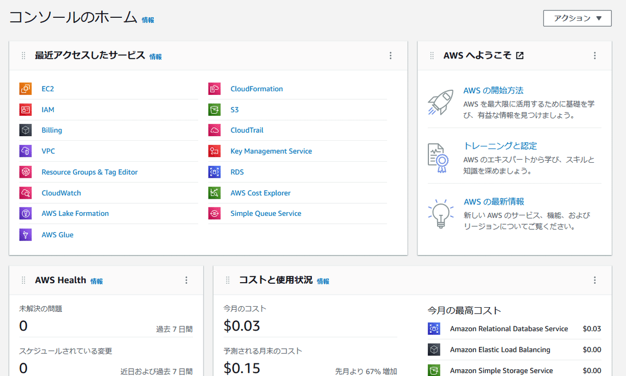Viewport: 626px width, 376px height.
Task: Click the S3 bucket icon
Action: coord(214,110)
